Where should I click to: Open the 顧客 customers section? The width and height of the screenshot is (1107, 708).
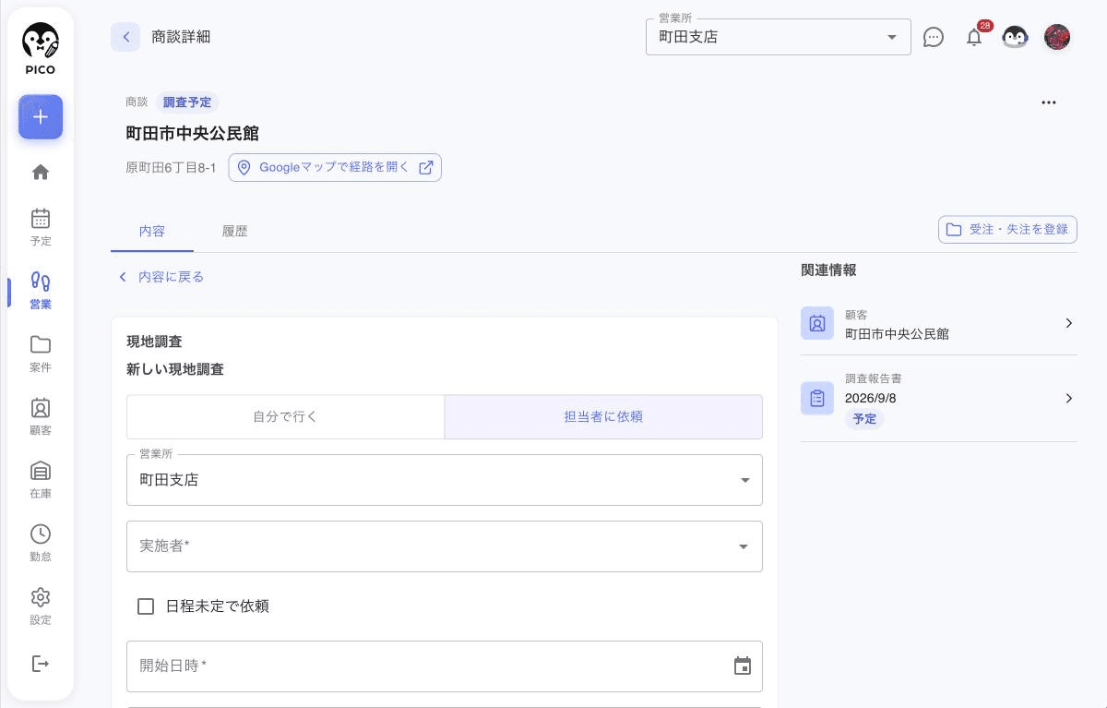41,416
